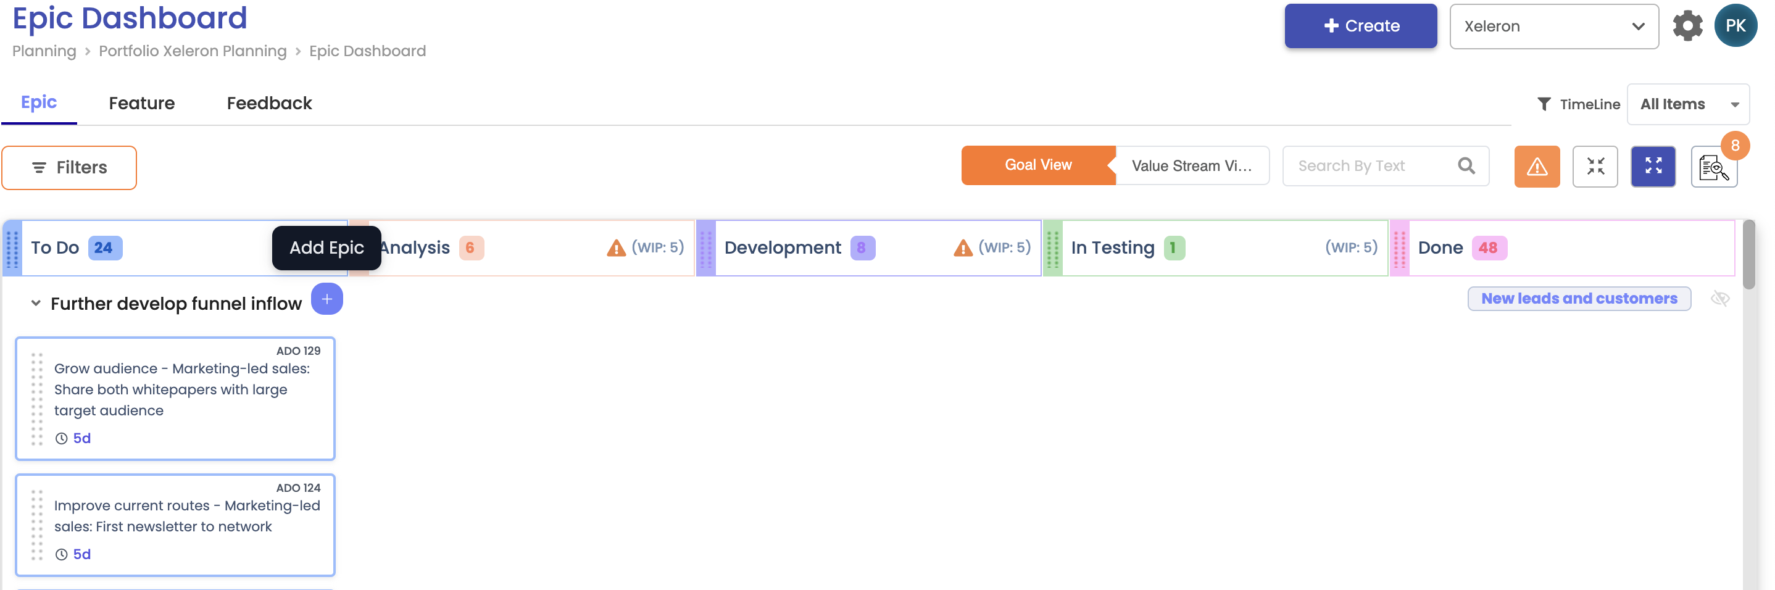Screen dimensions: 1775x590
Task: Switch to Goal View
Action: [1037, 165]
